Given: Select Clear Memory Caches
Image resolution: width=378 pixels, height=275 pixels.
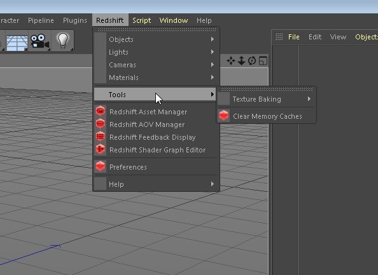Looking at the screenshot, I should [x=267, y=116].
